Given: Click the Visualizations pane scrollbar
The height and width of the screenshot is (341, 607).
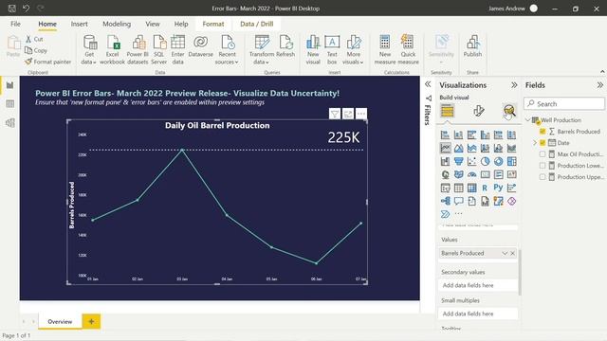Looking at the screenshot, I should click(x=520, y=273).
